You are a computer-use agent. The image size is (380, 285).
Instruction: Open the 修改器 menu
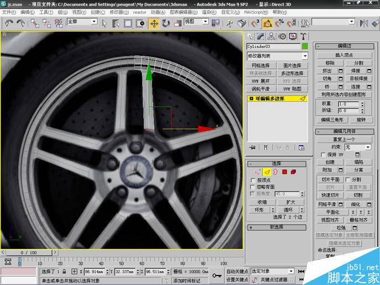click(x=119, y=12)
